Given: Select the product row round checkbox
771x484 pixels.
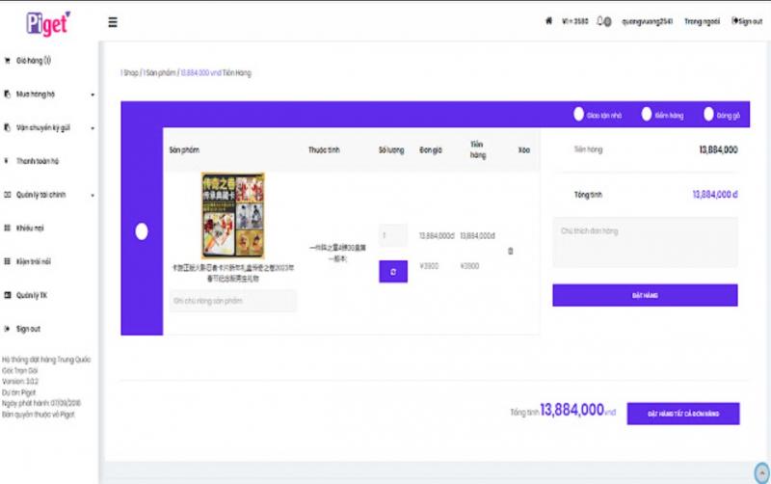Looking at the screenshot, I should pos(142,231).
